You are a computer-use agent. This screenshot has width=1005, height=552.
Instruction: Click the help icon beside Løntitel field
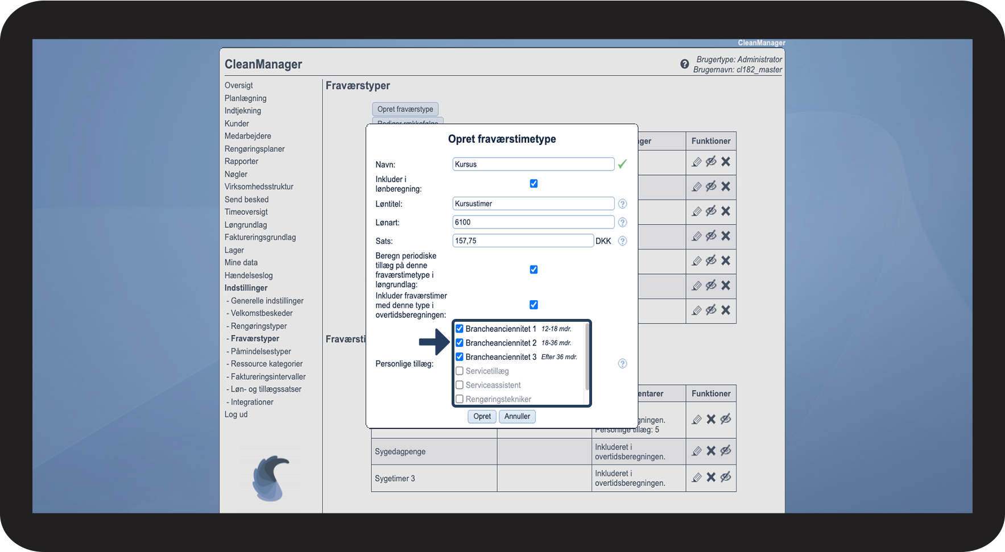pos(622,204)
